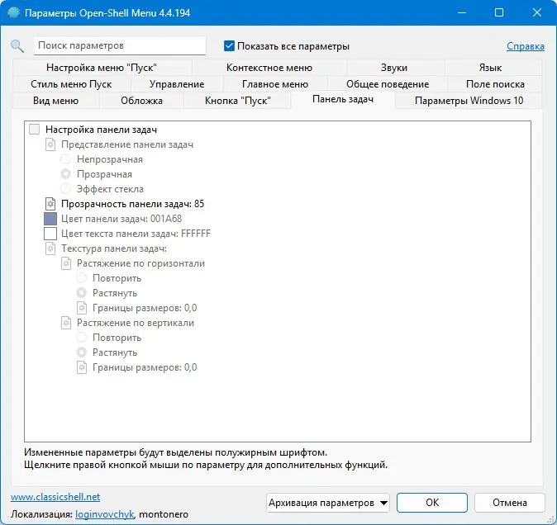Select the Непрозрачная radio option
Screen dimensions: 557x525
66,159
